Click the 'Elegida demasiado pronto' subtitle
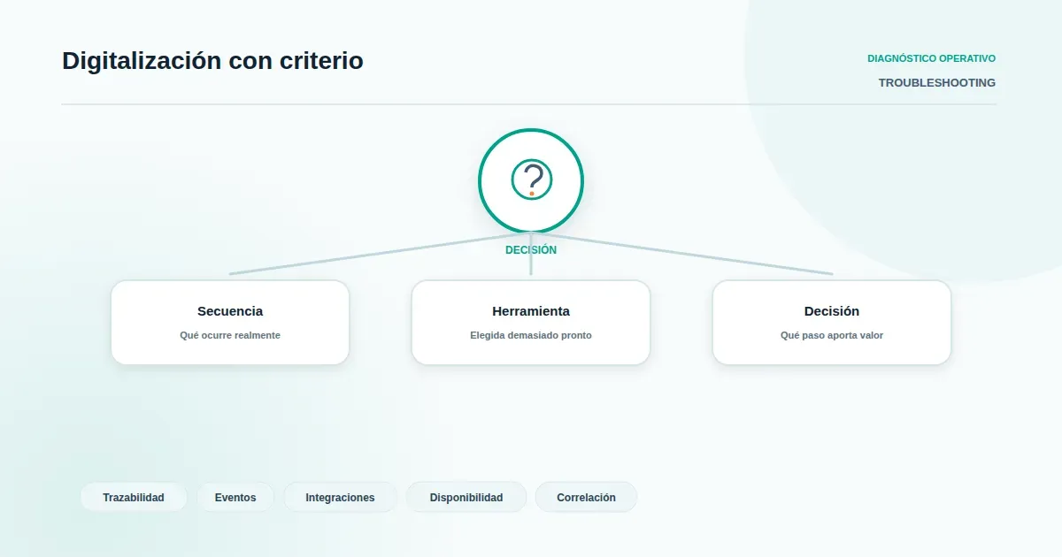This screenshot has width=1062, height=557. pyautogui.click(x=531, y=336)
